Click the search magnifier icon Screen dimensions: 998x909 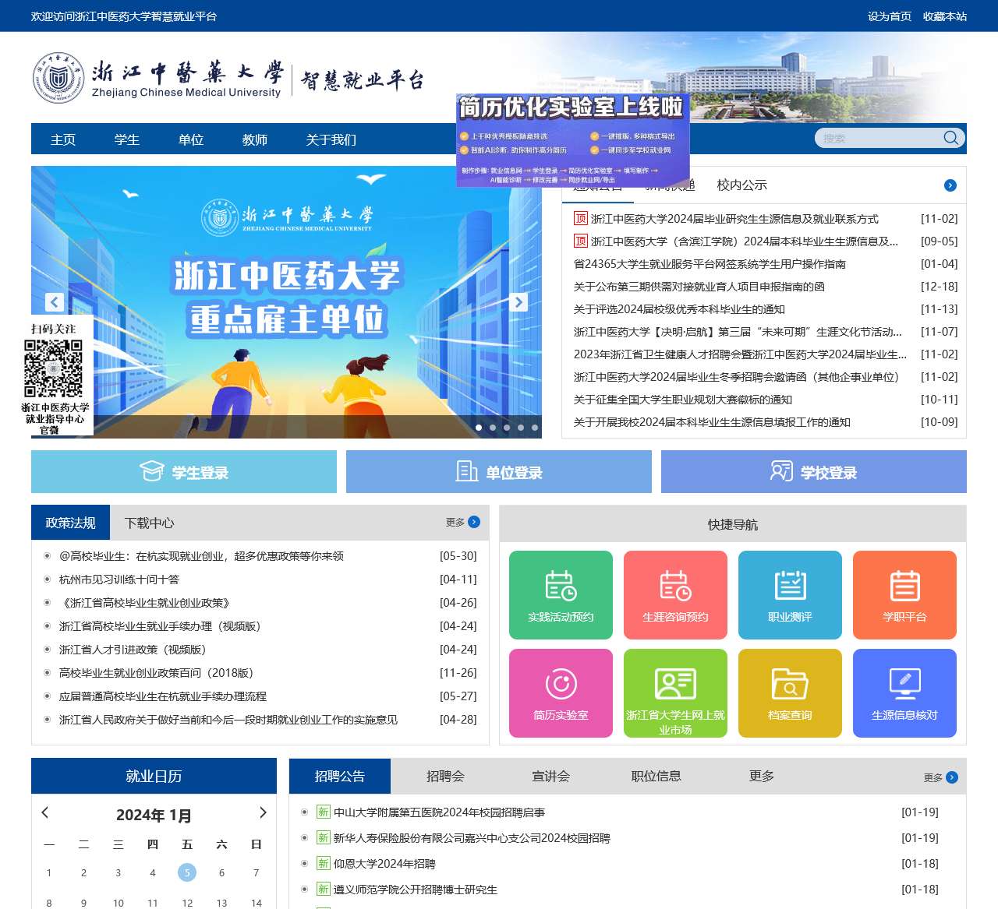[x=950, y=138]
